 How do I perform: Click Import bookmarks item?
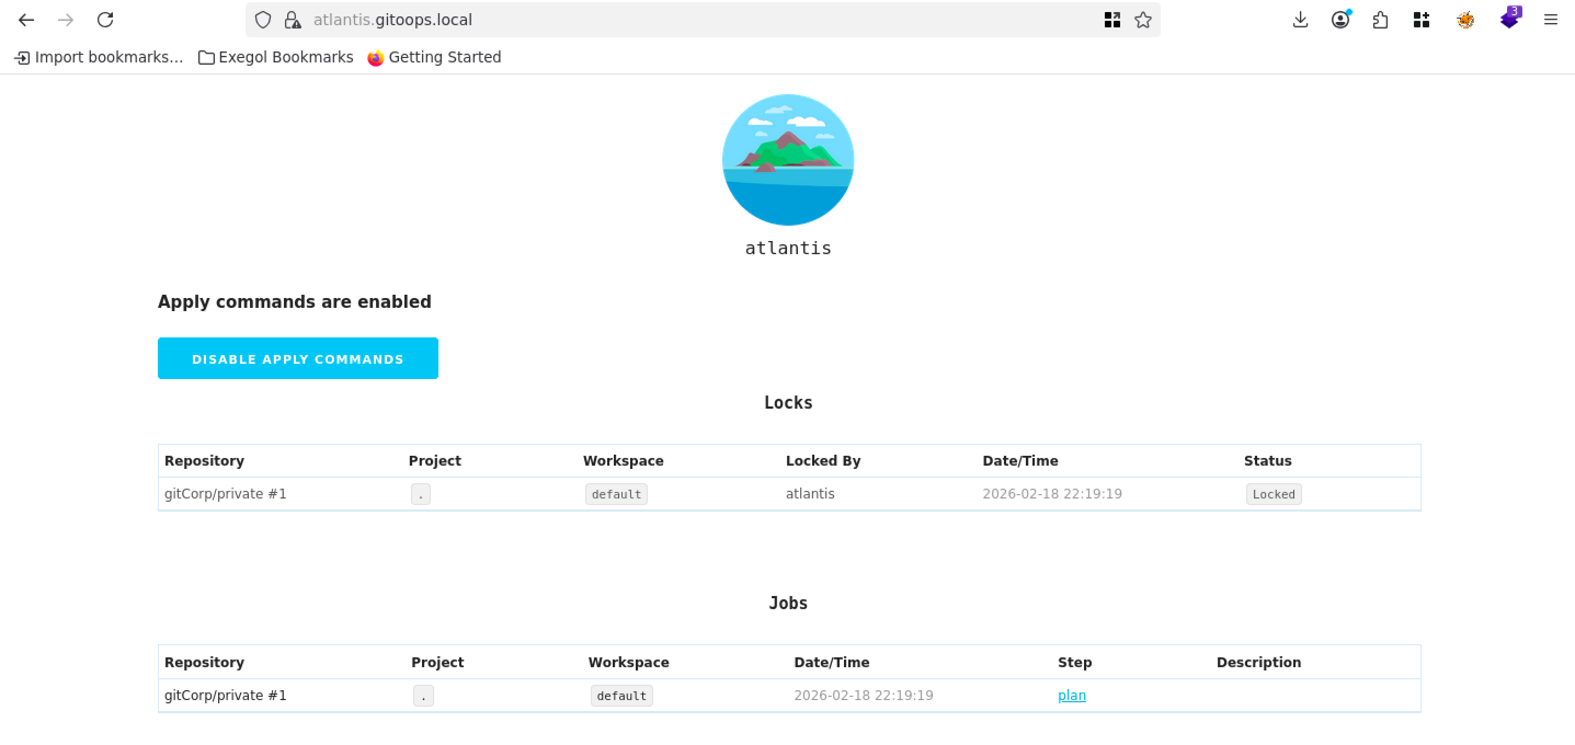[x=99, y=58]
